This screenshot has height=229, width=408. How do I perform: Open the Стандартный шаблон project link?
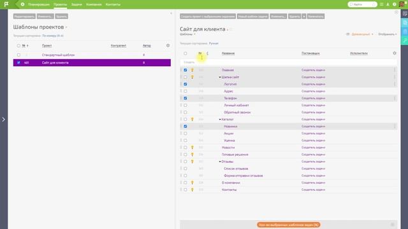click(x=58, y=55)
